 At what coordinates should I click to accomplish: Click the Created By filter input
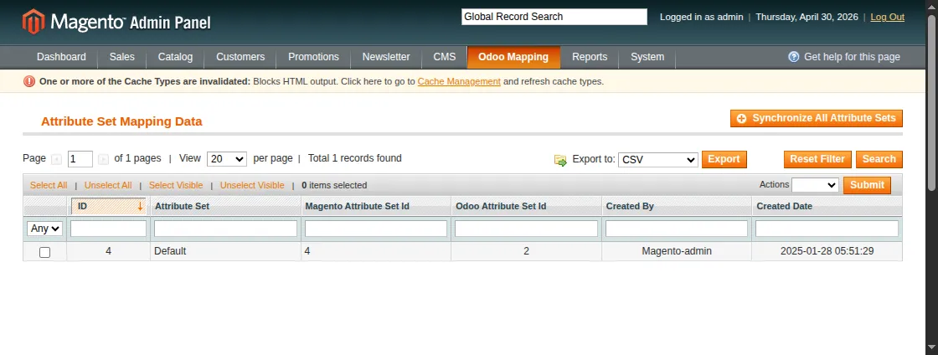677,229
